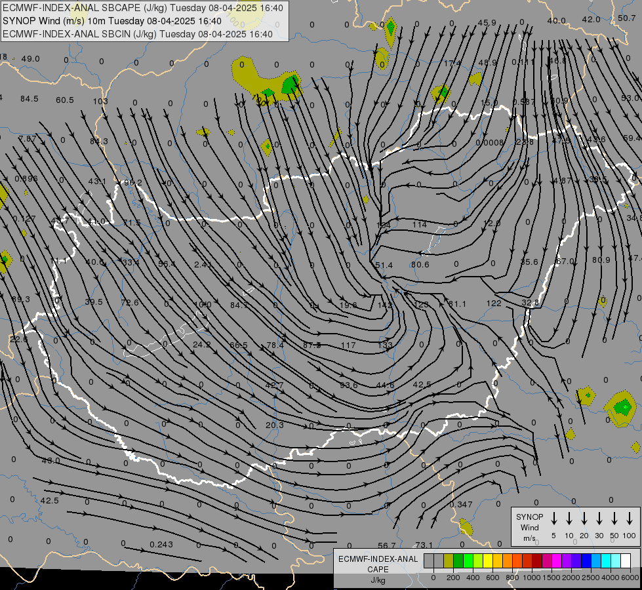
Task: Click the J/kg unit label in legend
Action: pos(378,580)
